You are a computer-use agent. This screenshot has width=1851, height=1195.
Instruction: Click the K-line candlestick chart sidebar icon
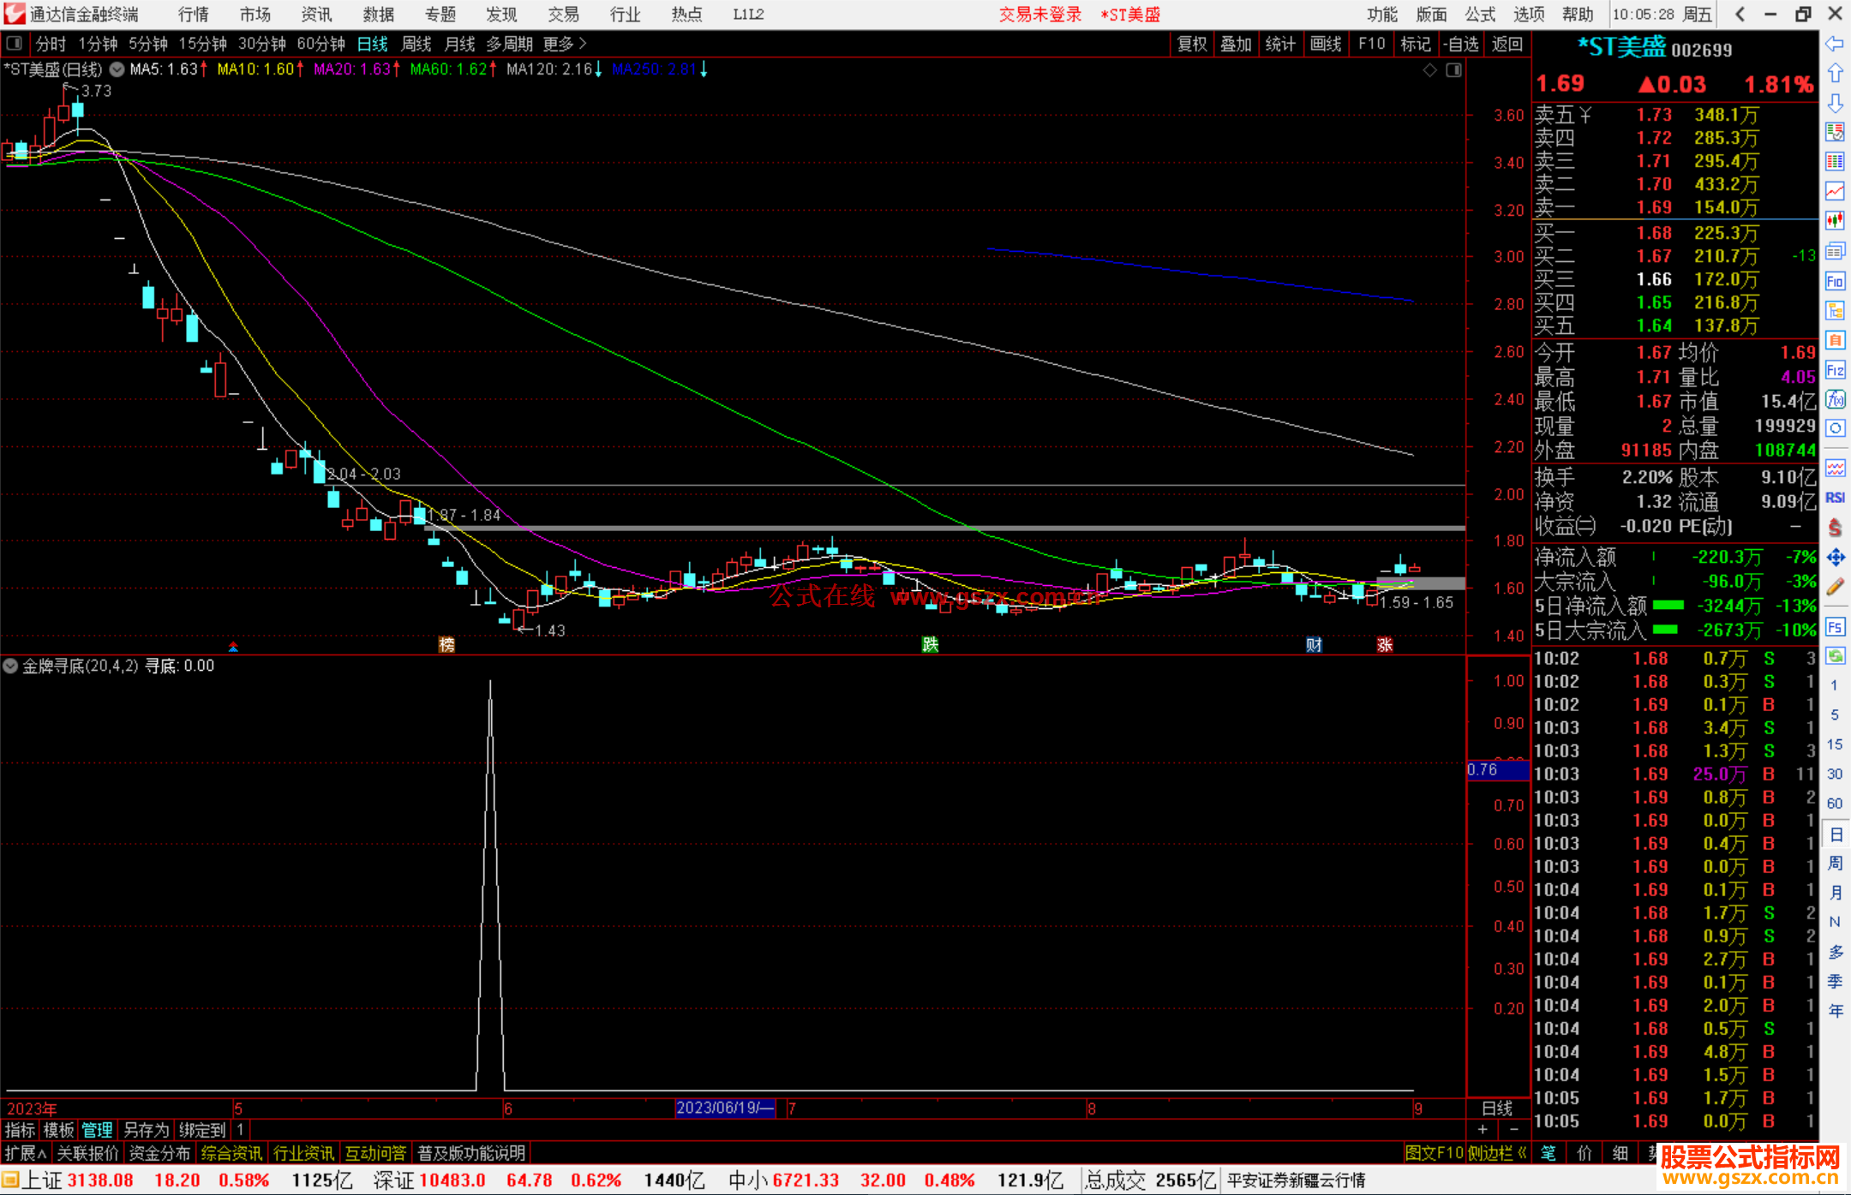[1835, 221]
